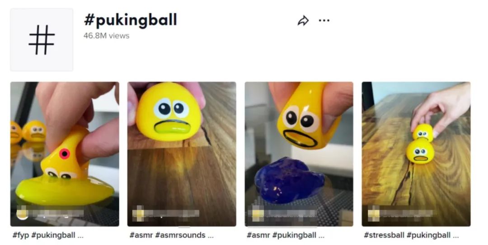Open the #stressball hashtag link

tap(384, 236)
